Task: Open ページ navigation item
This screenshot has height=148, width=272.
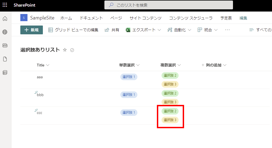Action: (x=116, y=18)
